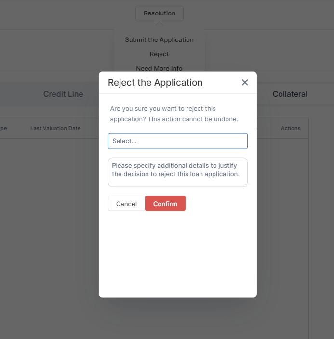Screen dimensions: 334x339
Task: Grab the text area resize handle
Action: pyautogui.click(x=246, y=185)
